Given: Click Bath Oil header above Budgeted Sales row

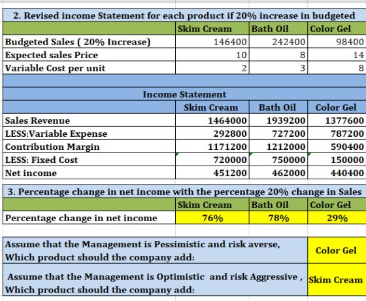Looking at the screenshot, I should tap(278, 29).
